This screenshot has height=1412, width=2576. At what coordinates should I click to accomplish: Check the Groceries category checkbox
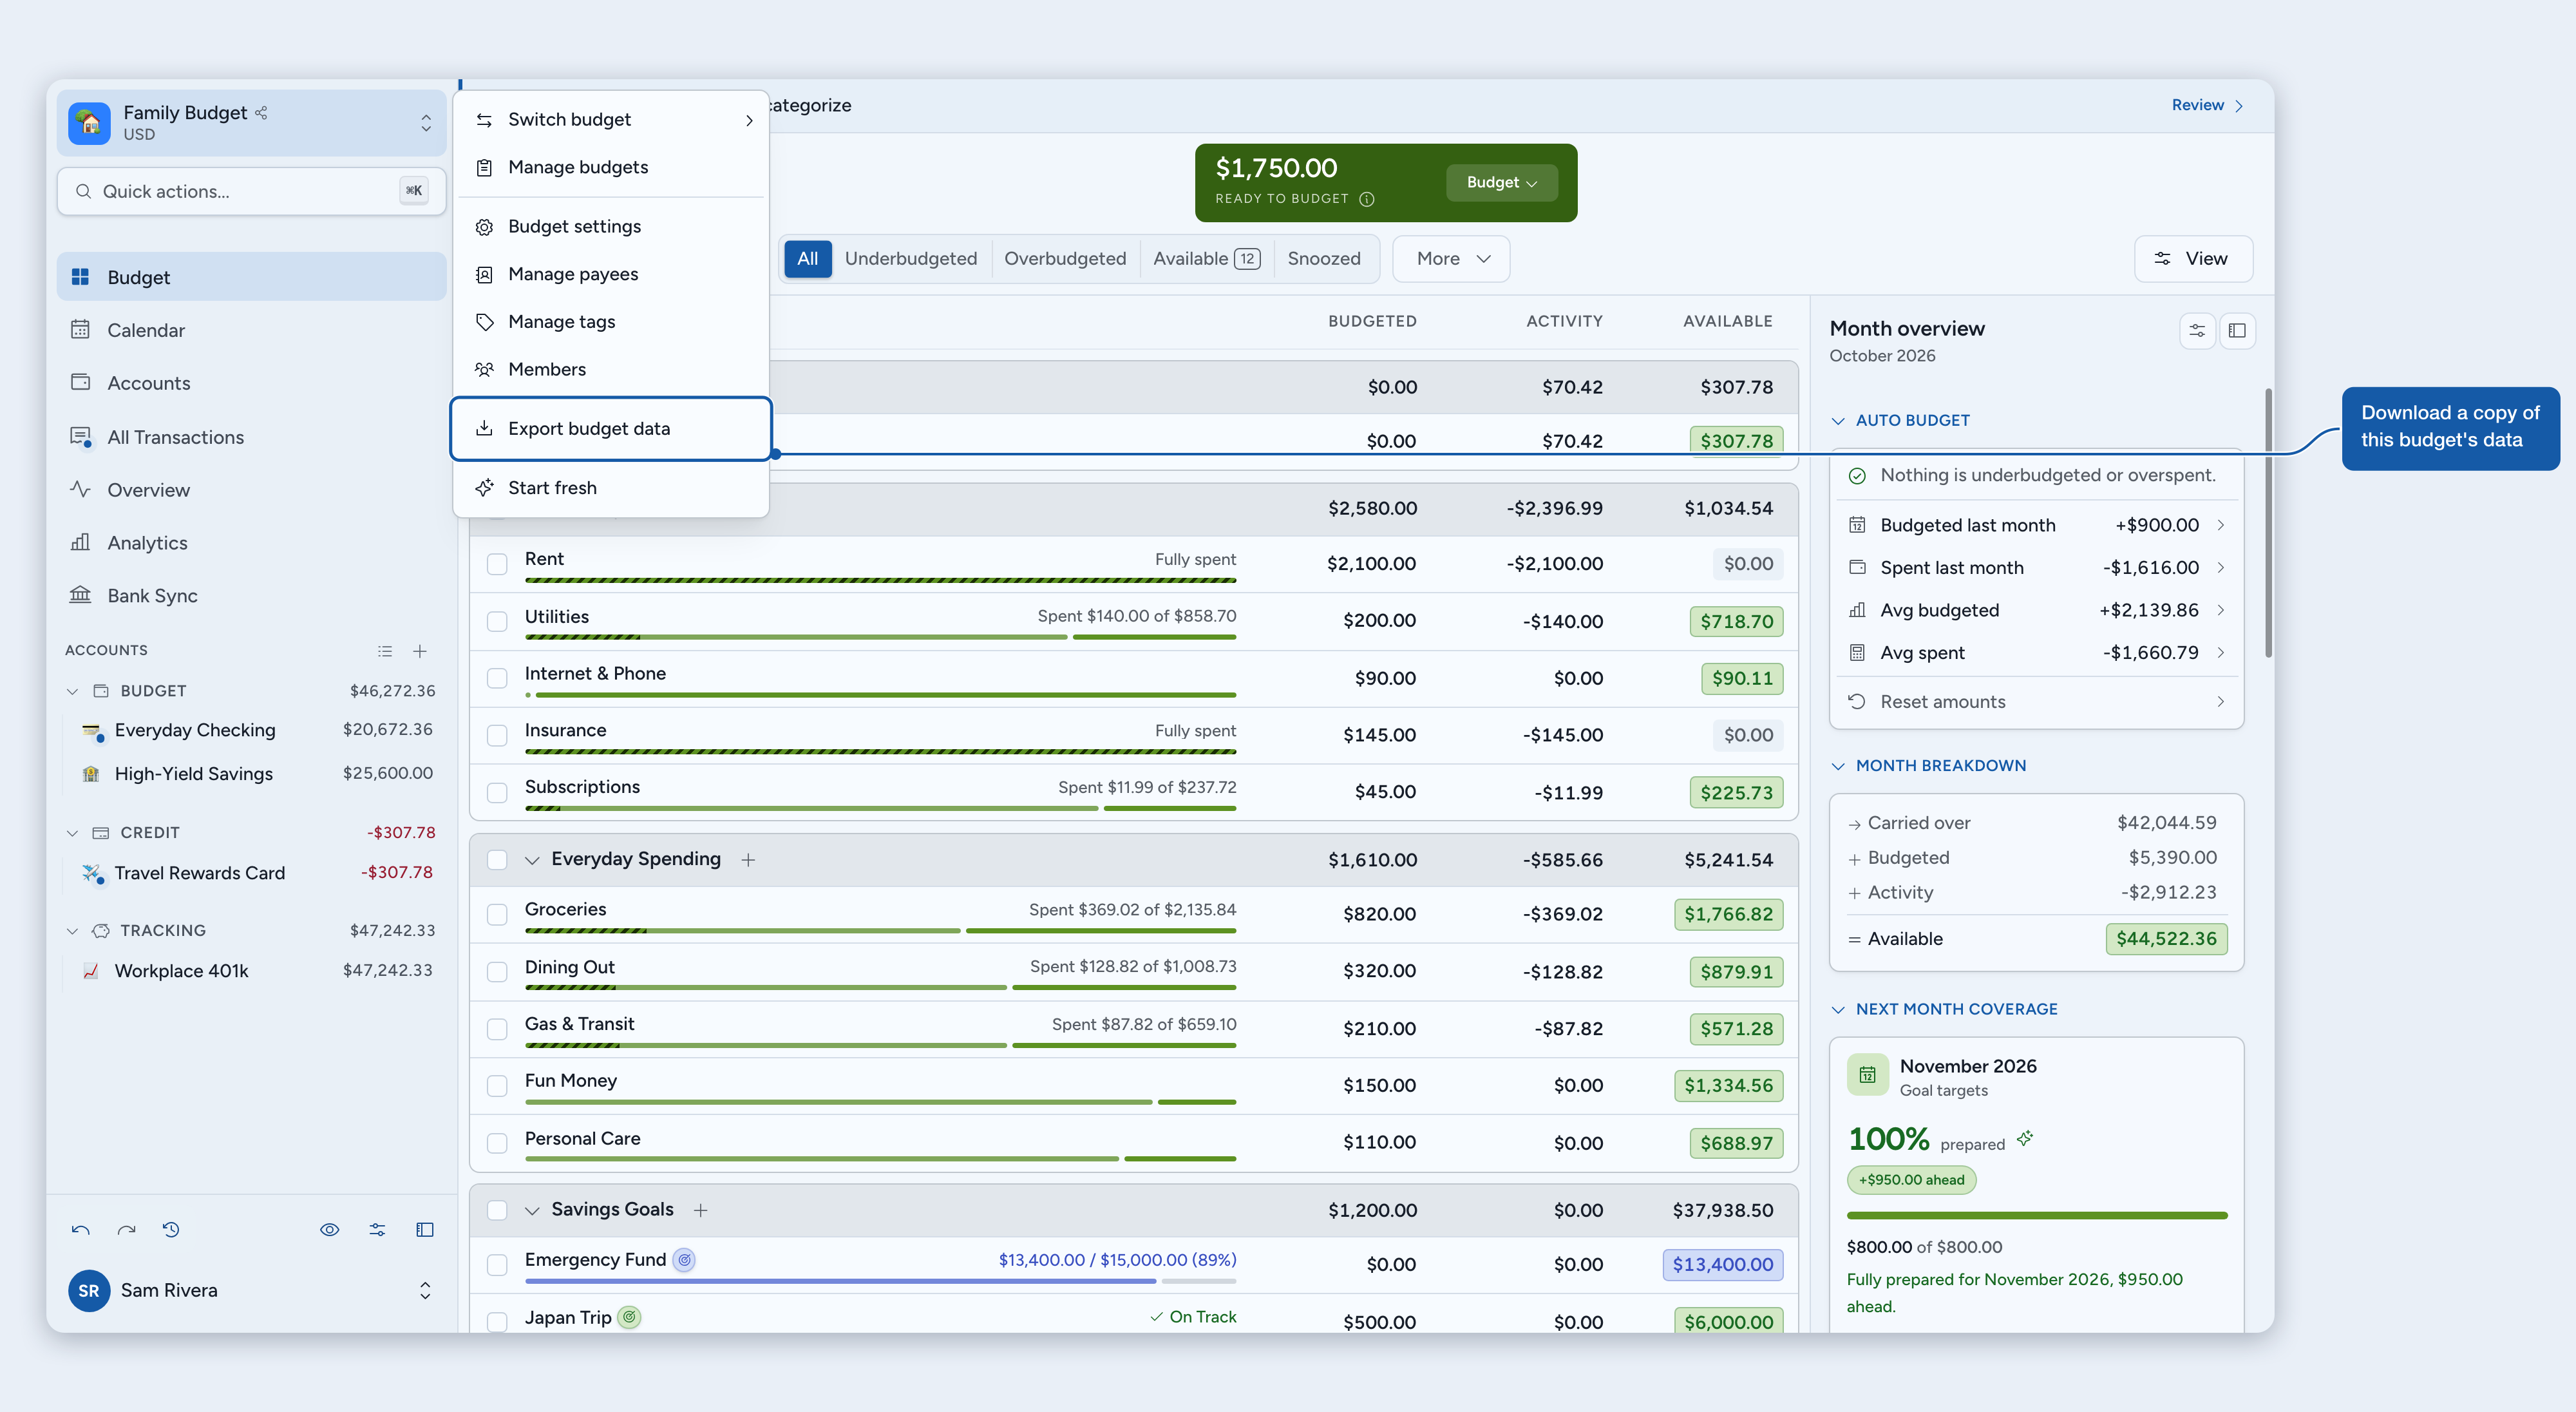pyautogui.click(x=497, y=914)
